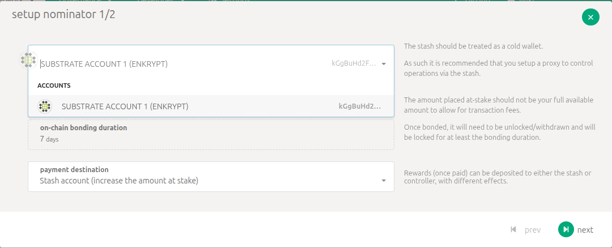This screenshot has width=612, height=248.
Task: Click the payment destination label
Action: [74, 169]
